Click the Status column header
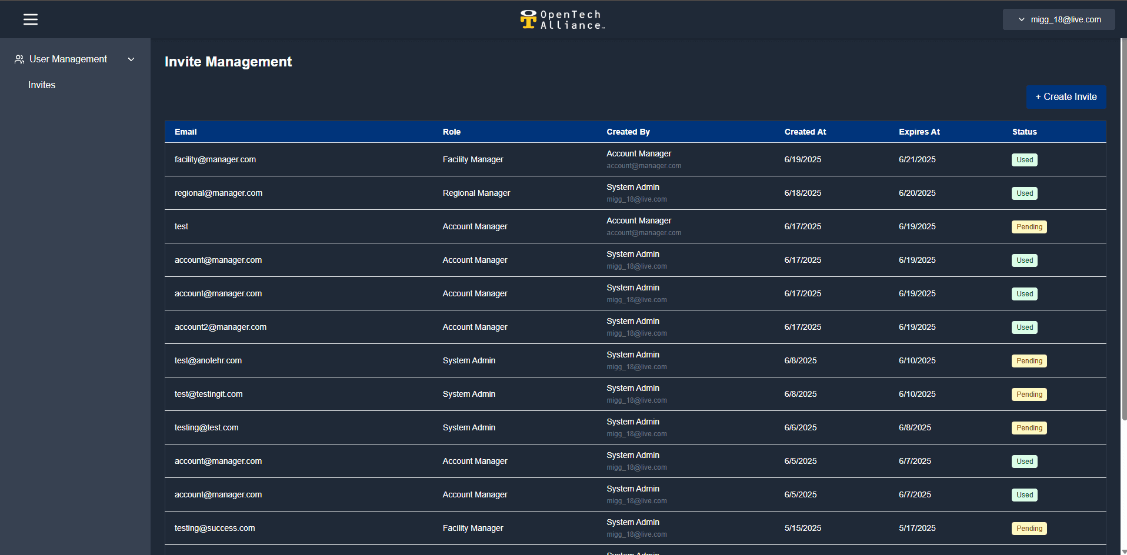Screen dimensions: 1127x555 (x=1024, y=132)
